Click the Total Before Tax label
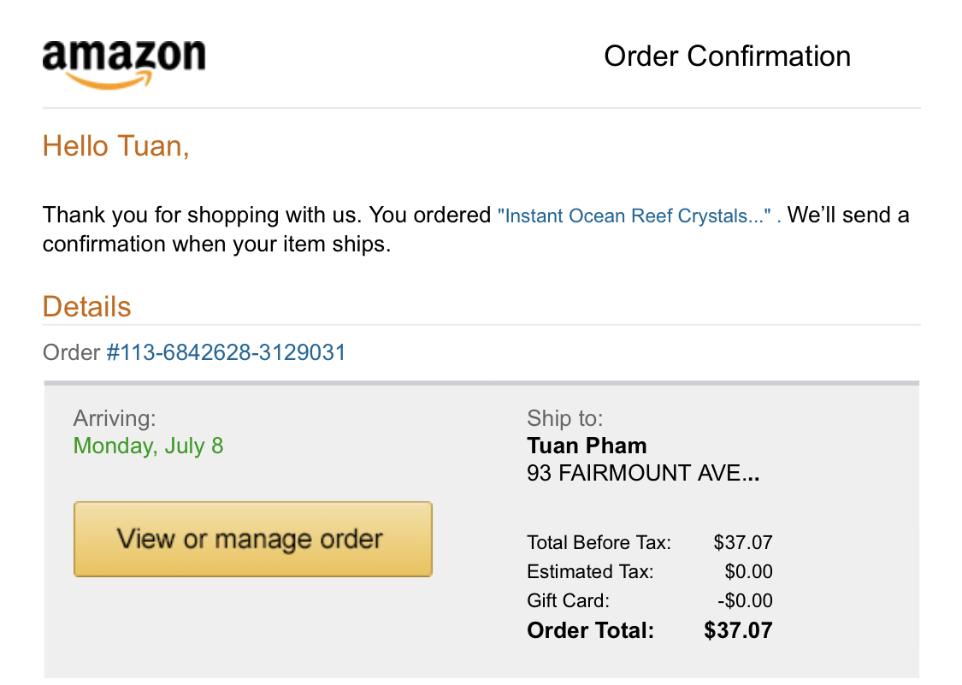Viewport: 962px width, 685px height. coord(599,542)
